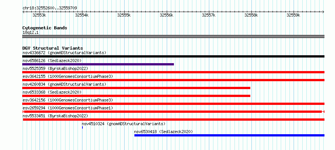Open the esv3642155 variant label
335x150 pixels.
click(x=68, y=76)
